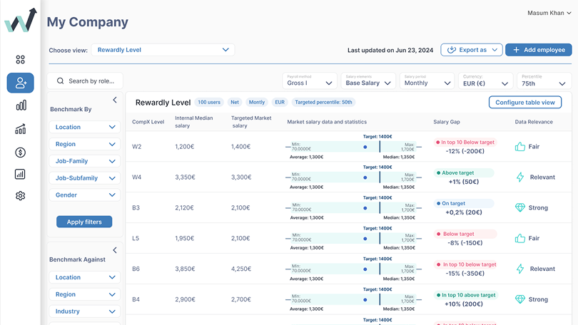578x325 pixels.
Task: Open the Currency EUR dropdown
Action: pyautogui.click(x=485, y=81)
